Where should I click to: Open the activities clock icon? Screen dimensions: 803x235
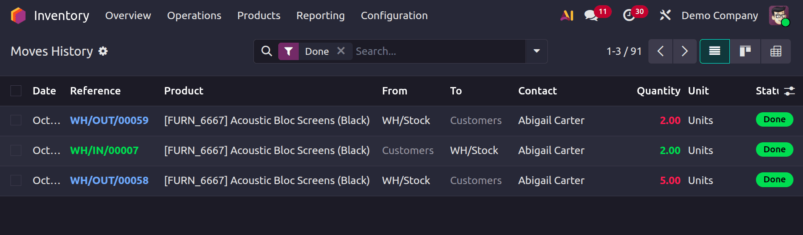(x=628, y=16)
